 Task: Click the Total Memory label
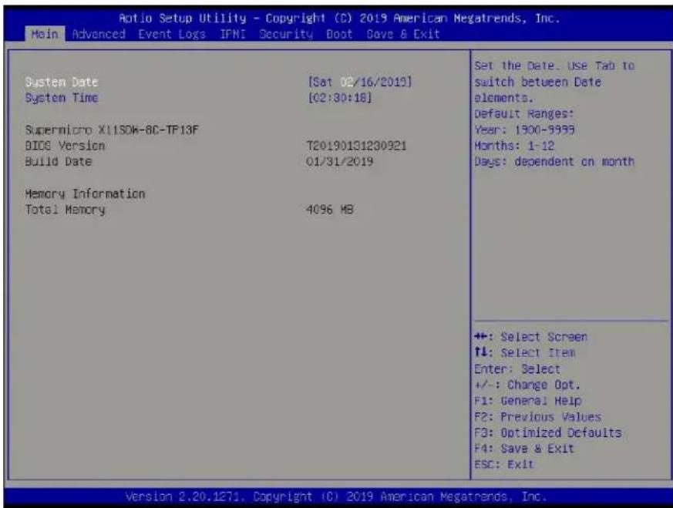tap(65, 210)
